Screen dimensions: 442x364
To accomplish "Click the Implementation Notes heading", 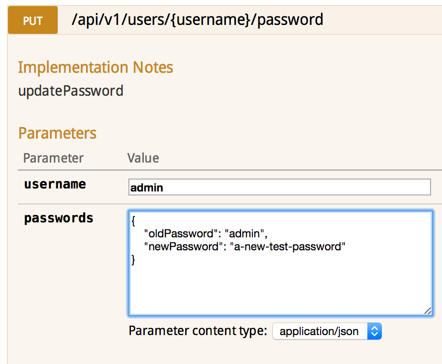I will point(96,67).
